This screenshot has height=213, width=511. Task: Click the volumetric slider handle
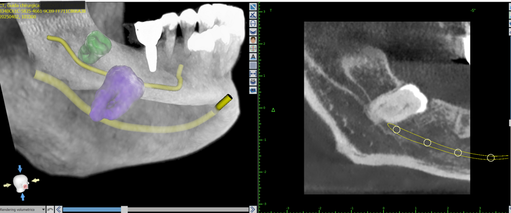[x=124, y=209]
